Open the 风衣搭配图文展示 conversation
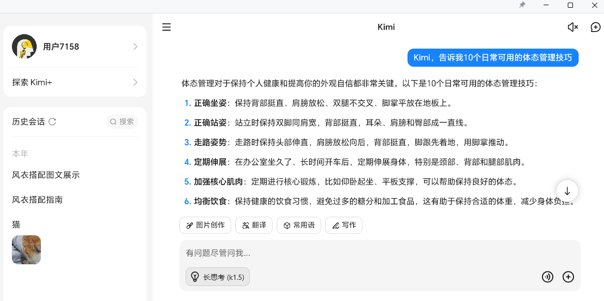 pos(46,175)
